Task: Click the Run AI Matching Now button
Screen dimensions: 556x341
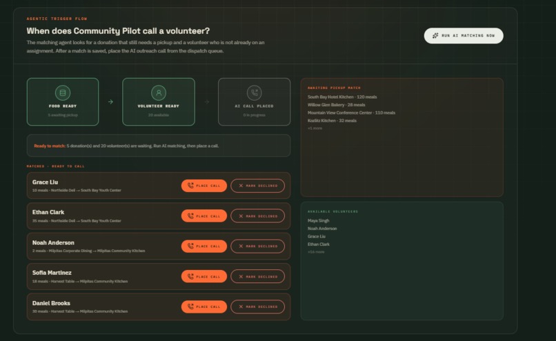Action: coord(464,36)
